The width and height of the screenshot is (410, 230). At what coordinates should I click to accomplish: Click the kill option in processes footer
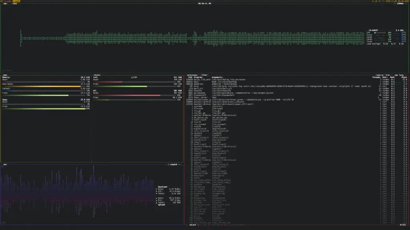point(227,225)
